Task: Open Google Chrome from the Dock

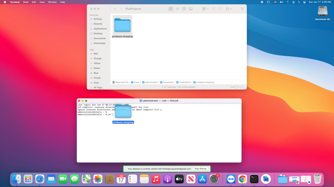Action: click(242, 179)
